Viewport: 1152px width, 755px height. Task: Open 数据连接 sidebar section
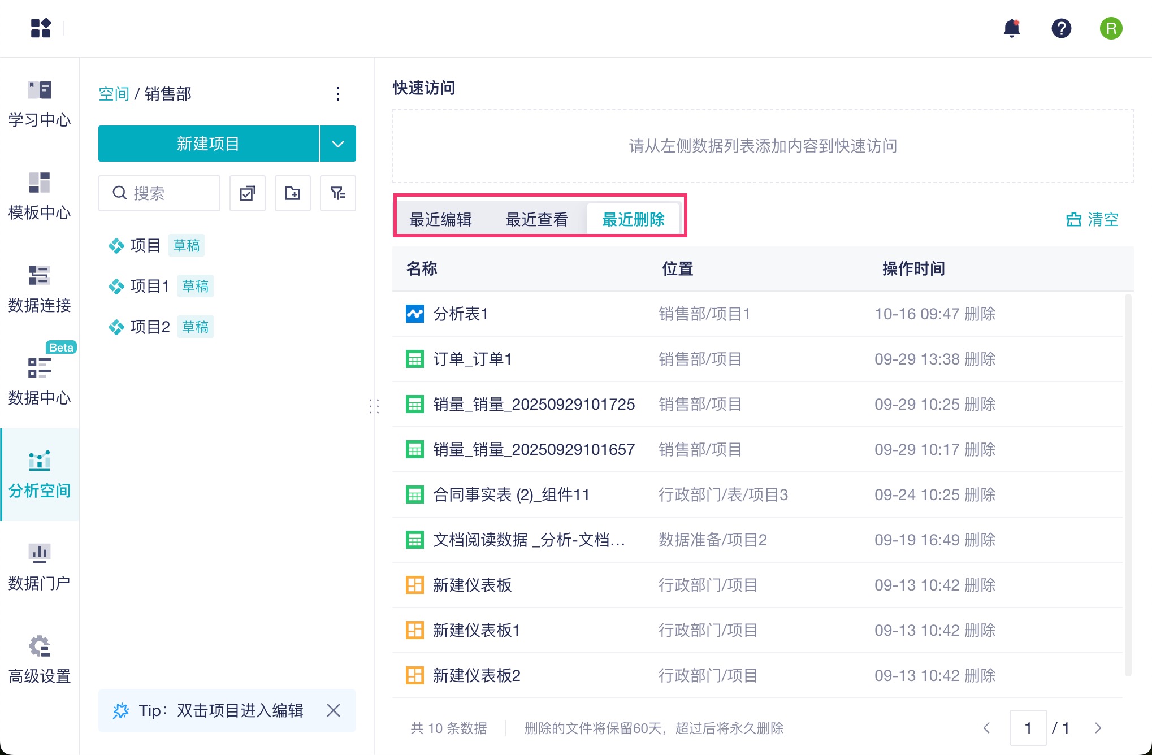tap(40, 289)
